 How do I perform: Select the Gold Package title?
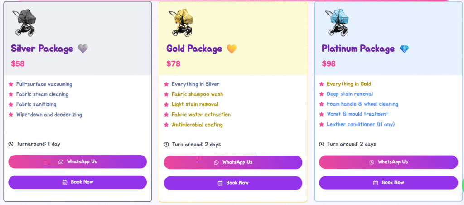[x=194, y=49]
